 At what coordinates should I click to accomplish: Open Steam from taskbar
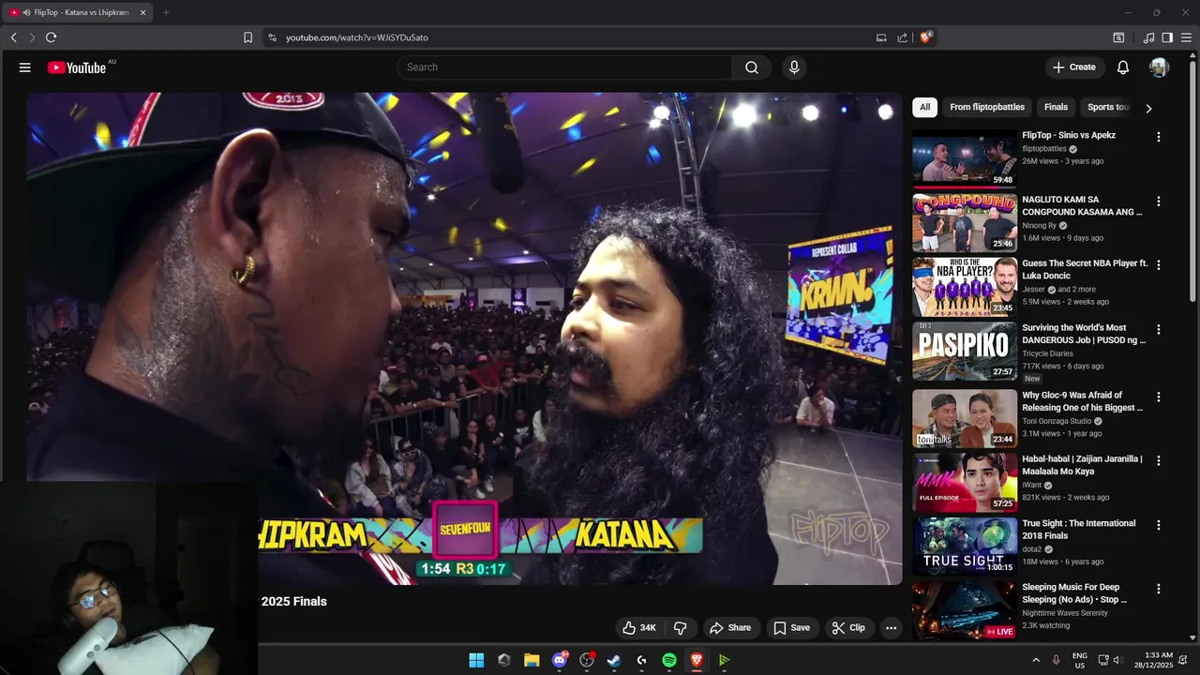[614, 660]
